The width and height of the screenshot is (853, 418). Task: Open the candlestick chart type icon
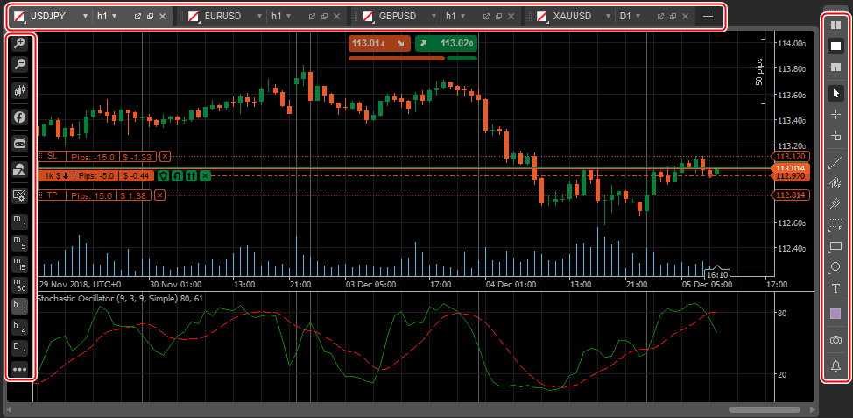19,89
